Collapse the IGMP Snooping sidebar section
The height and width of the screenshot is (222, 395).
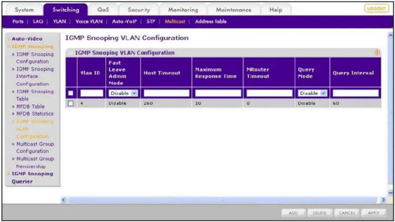(32, 46)
